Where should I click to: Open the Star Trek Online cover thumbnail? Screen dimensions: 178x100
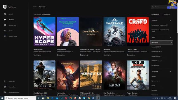click(x=114, y=75)
